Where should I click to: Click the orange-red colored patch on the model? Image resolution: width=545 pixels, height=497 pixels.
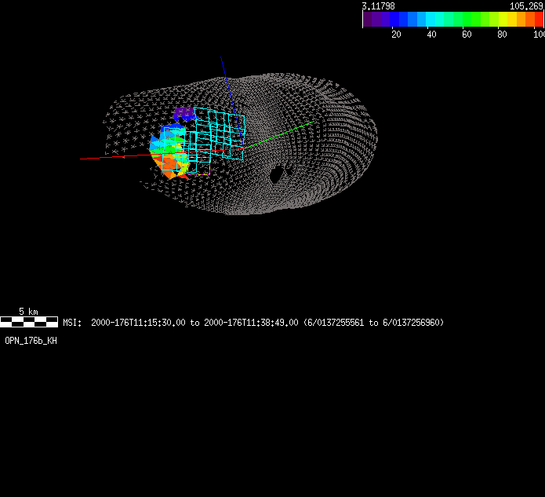171,164
